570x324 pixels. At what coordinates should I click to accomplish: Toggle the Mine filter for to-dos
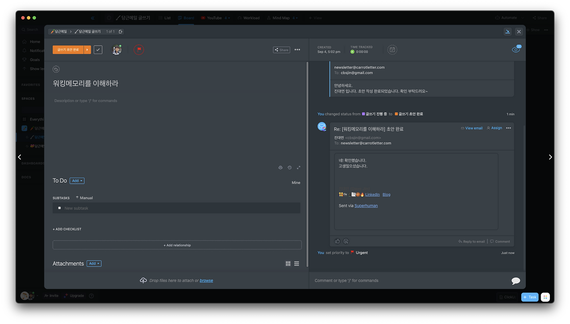(296, 183)
